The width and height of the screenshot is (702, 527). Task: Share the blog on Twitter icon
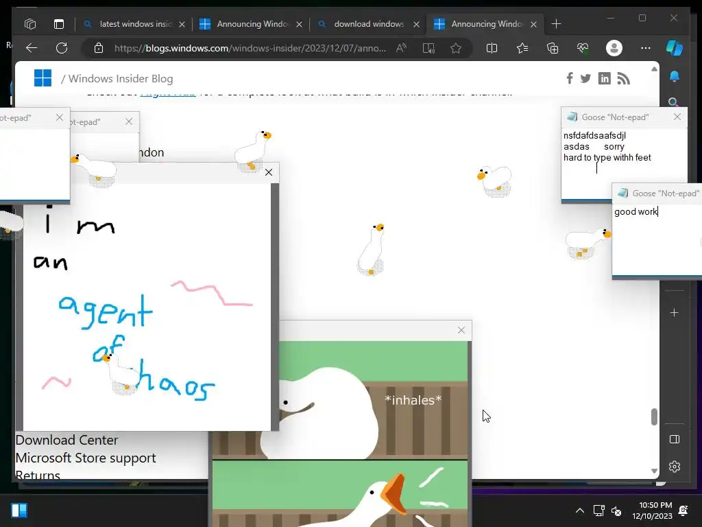coord(585,79)
